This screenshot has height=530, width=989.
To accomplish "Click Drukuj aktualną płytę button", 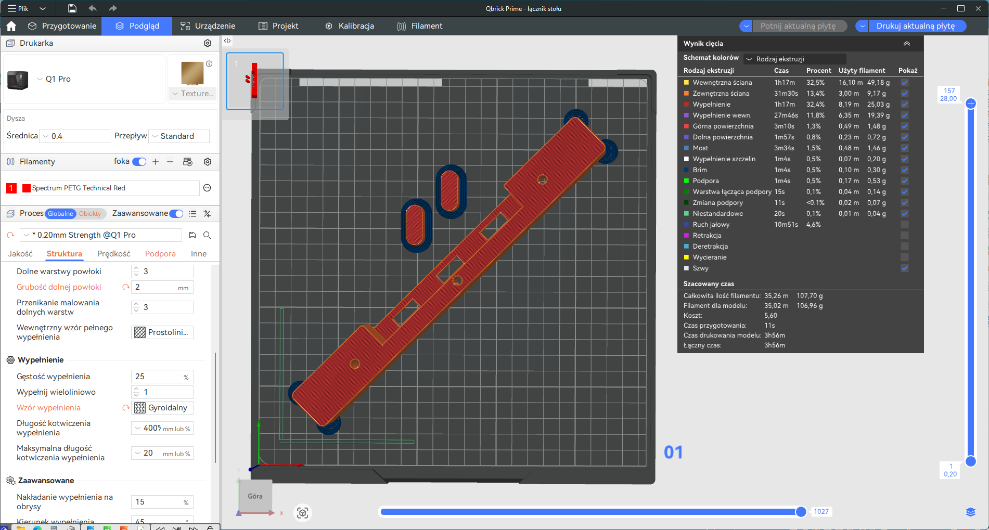I will 916,26.
